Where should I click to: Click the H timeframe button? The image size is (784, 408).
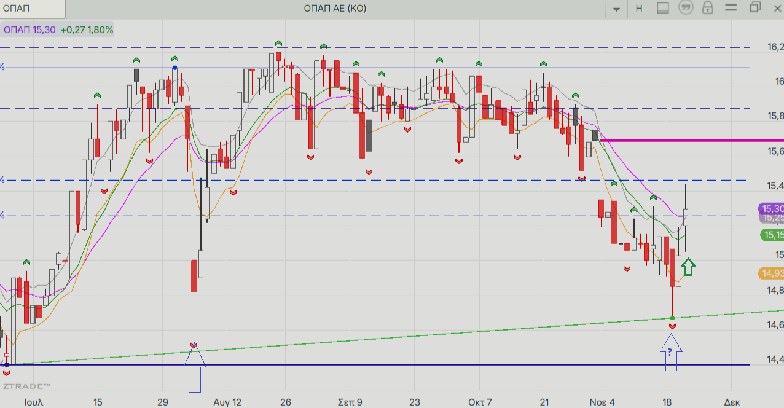click(639, 8)
